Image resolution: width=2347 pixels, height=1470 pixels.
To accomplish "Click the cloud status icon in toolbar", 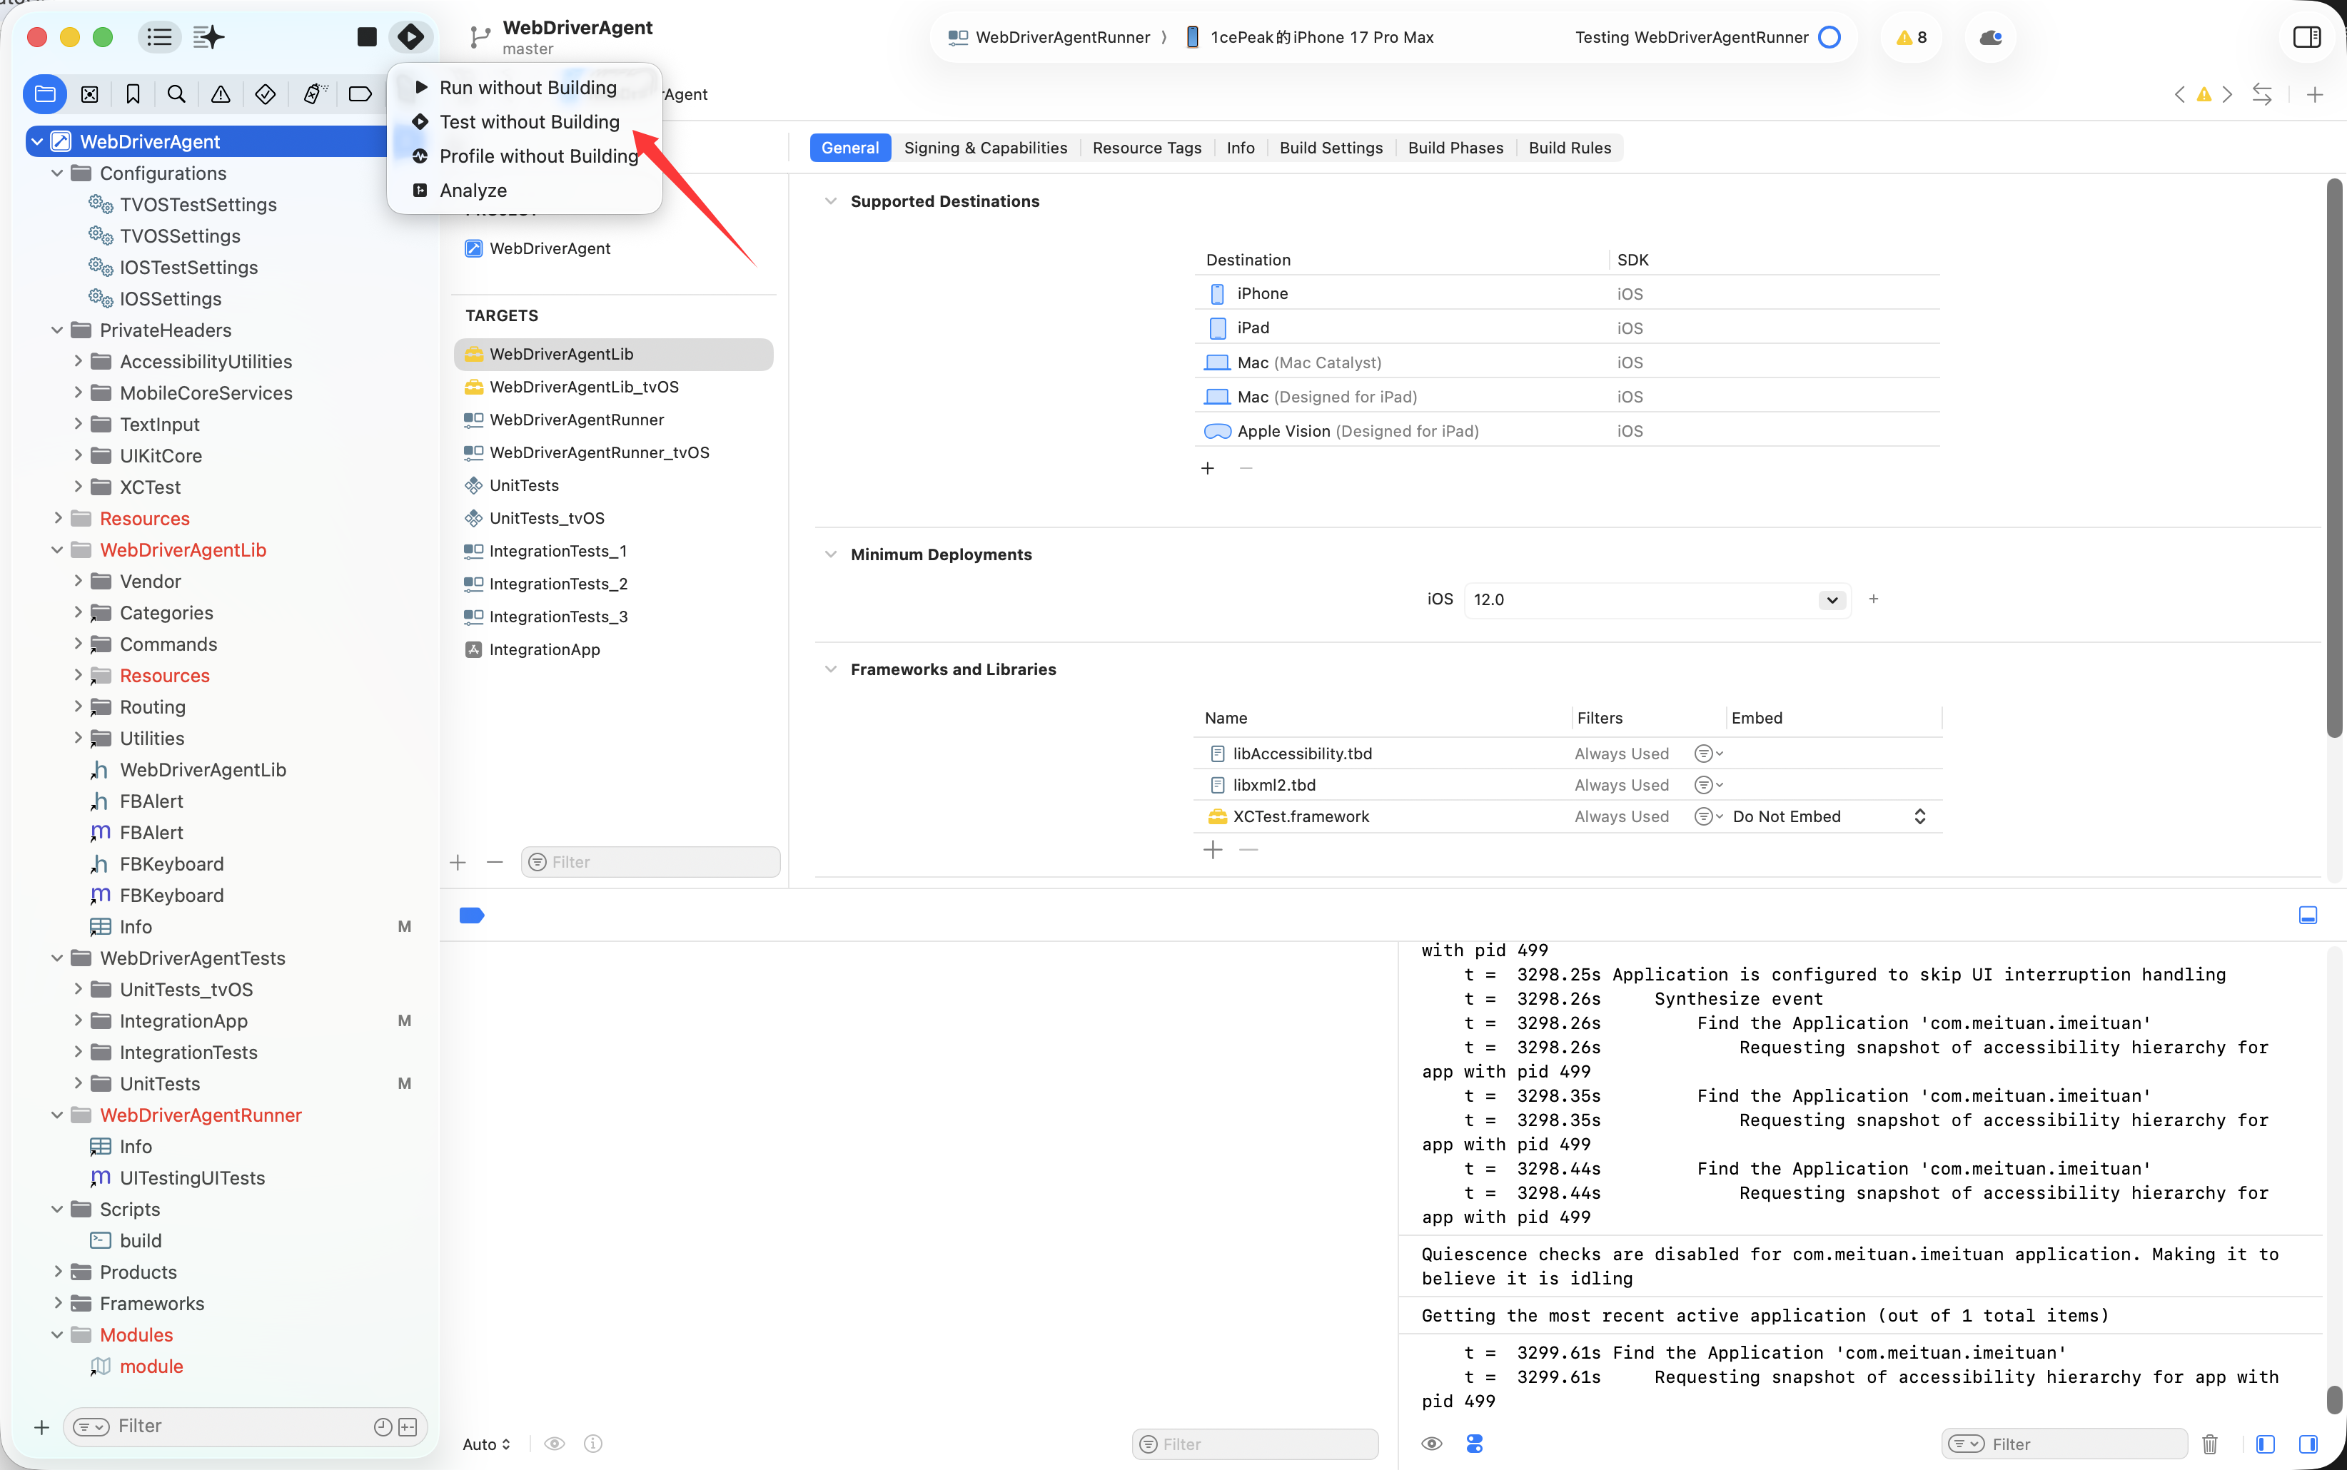I will click(x=1990, y=37).
